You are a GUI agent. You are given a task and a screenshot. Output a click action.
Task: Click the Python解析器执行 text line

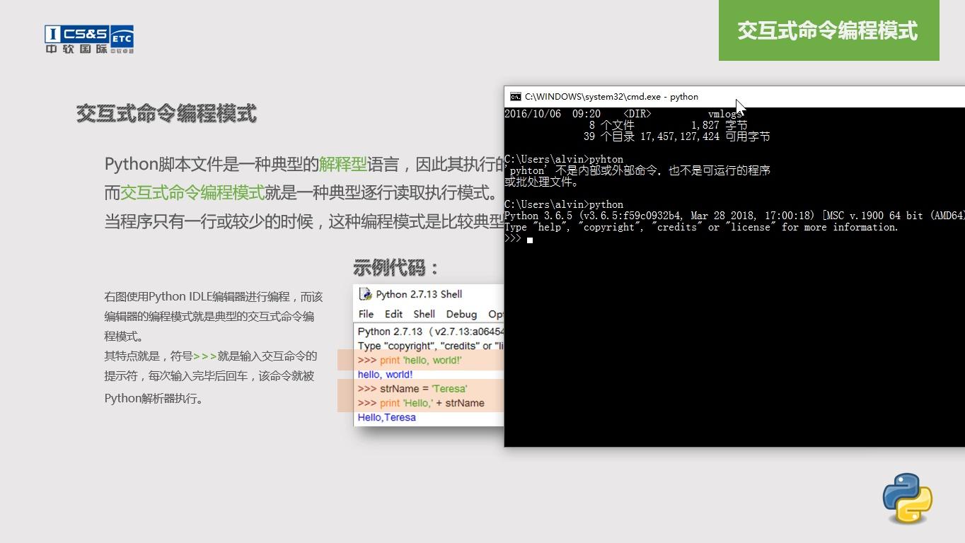(x=154, y=398)
